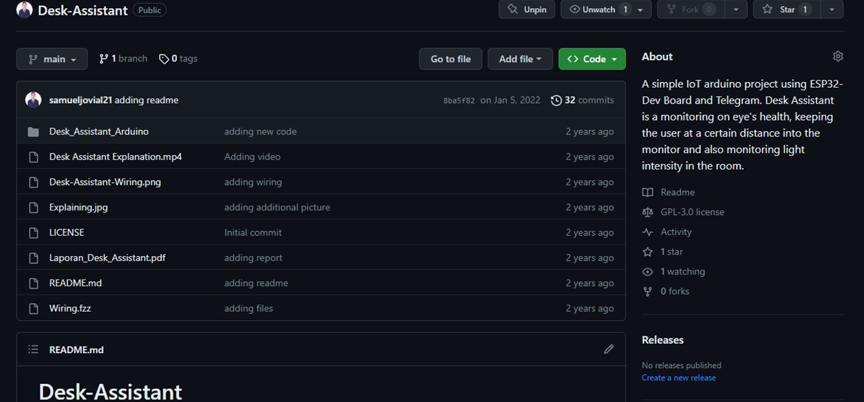The image size is (864, 402).
Task: Click file icon for Wiring.fzz
Action: [34, 309]
